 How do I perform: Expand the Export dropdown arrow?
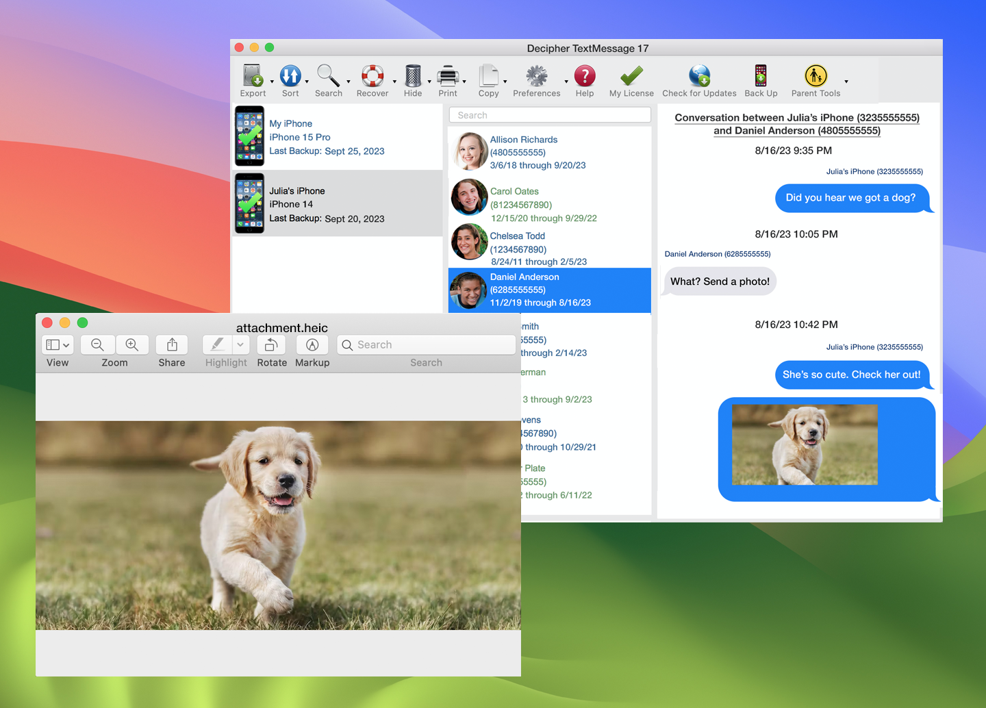click(272, 81)
